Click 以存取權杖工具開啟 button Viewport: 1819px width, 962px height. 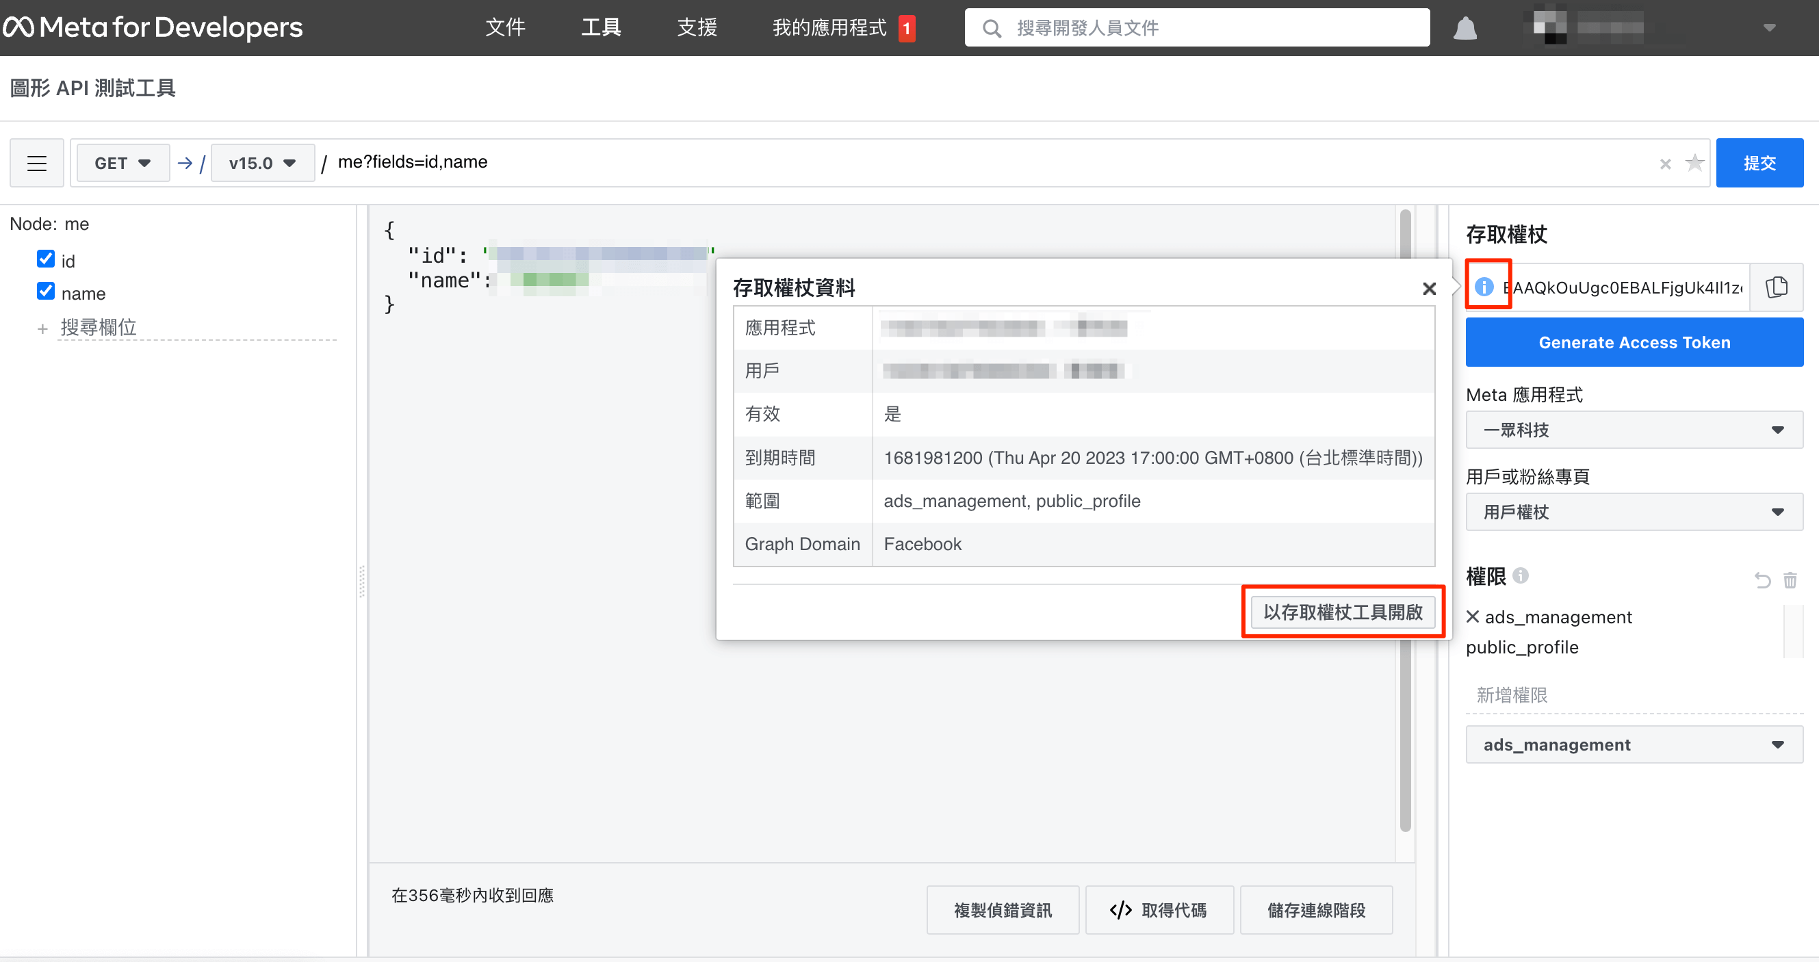click(x=1343, y=612)
